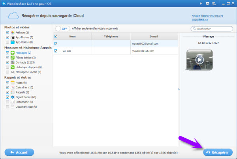Select the yuweixx@126.com email cell
Image resolution: width=237 pixels, height=159 pixels.
[x=154, y=51]
